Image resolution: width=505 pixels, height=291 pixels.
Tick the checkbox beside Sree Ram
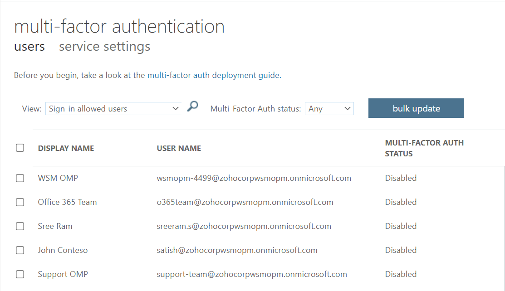tap(20, 226)
